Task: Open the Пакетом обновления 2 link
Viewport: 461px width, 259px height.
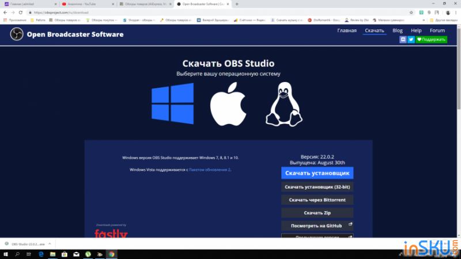Action: pos(209,170)
